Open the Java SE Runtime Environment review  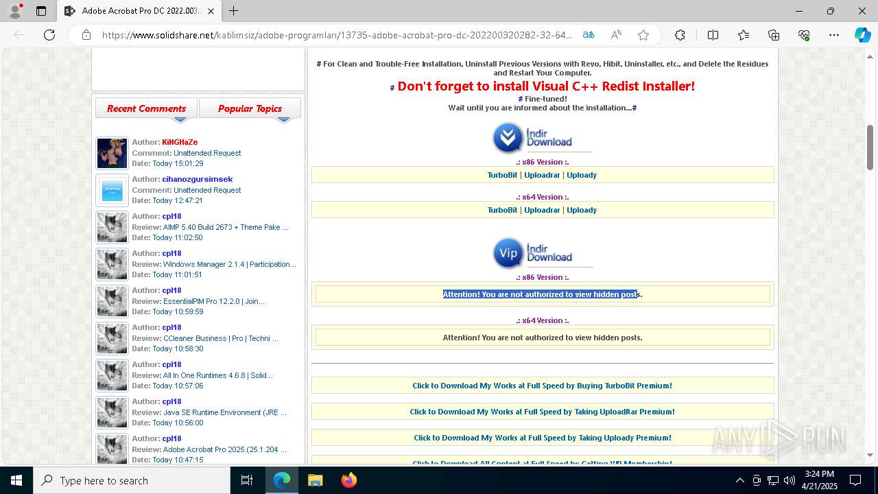click(224, 412)
